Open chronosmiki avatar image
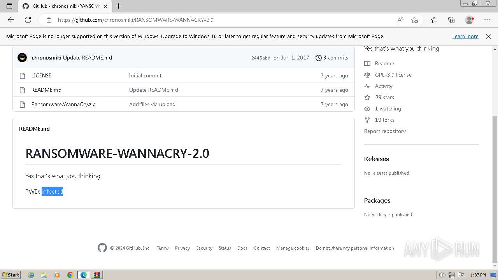This screenshot has height=280, width=498. 22,58
